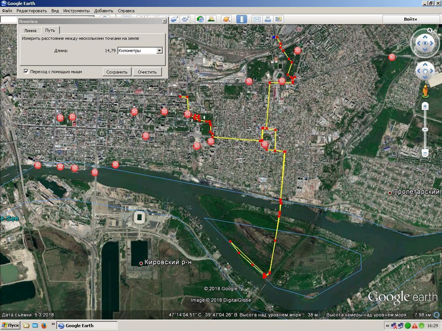Select the Street View pegman icon

point(425,92)
